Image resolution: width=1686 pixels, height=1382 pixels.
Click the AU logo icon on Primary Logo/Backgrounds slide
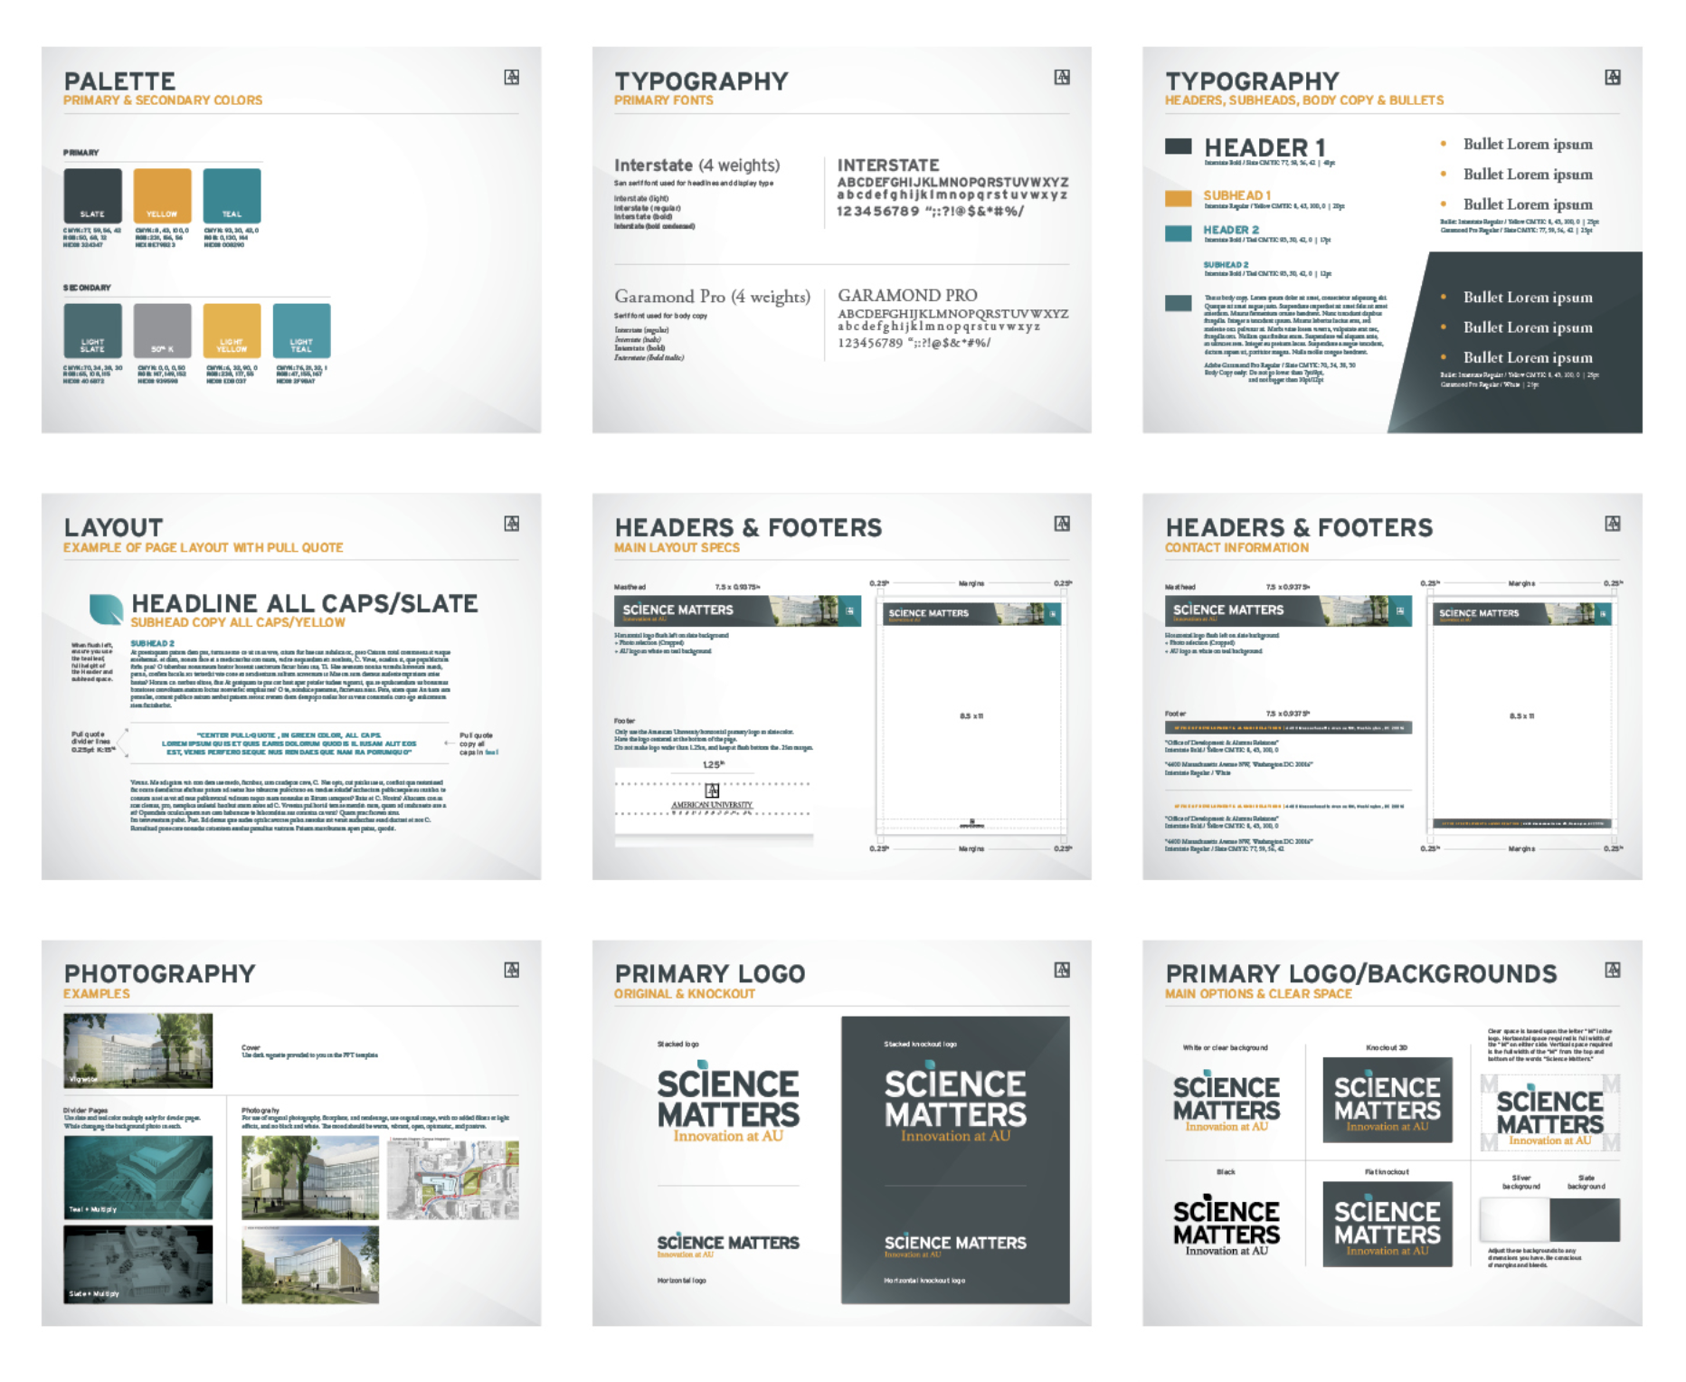(1613, 970)
